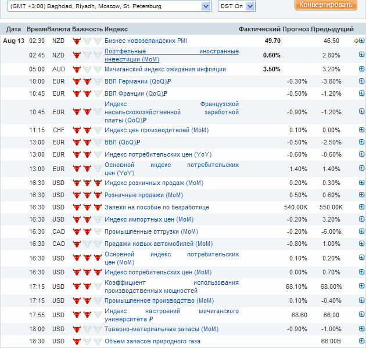This screenshot has width=366, height=348.
Task: Click plus icon for Индекс настроений мичиганского университета
Action: coord(361,314)
